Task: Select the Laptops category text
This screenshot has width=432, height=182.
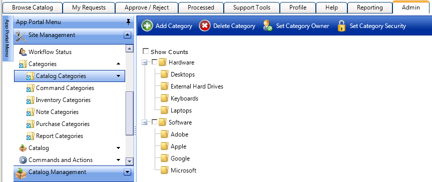Action: click(x=181, y=110)
